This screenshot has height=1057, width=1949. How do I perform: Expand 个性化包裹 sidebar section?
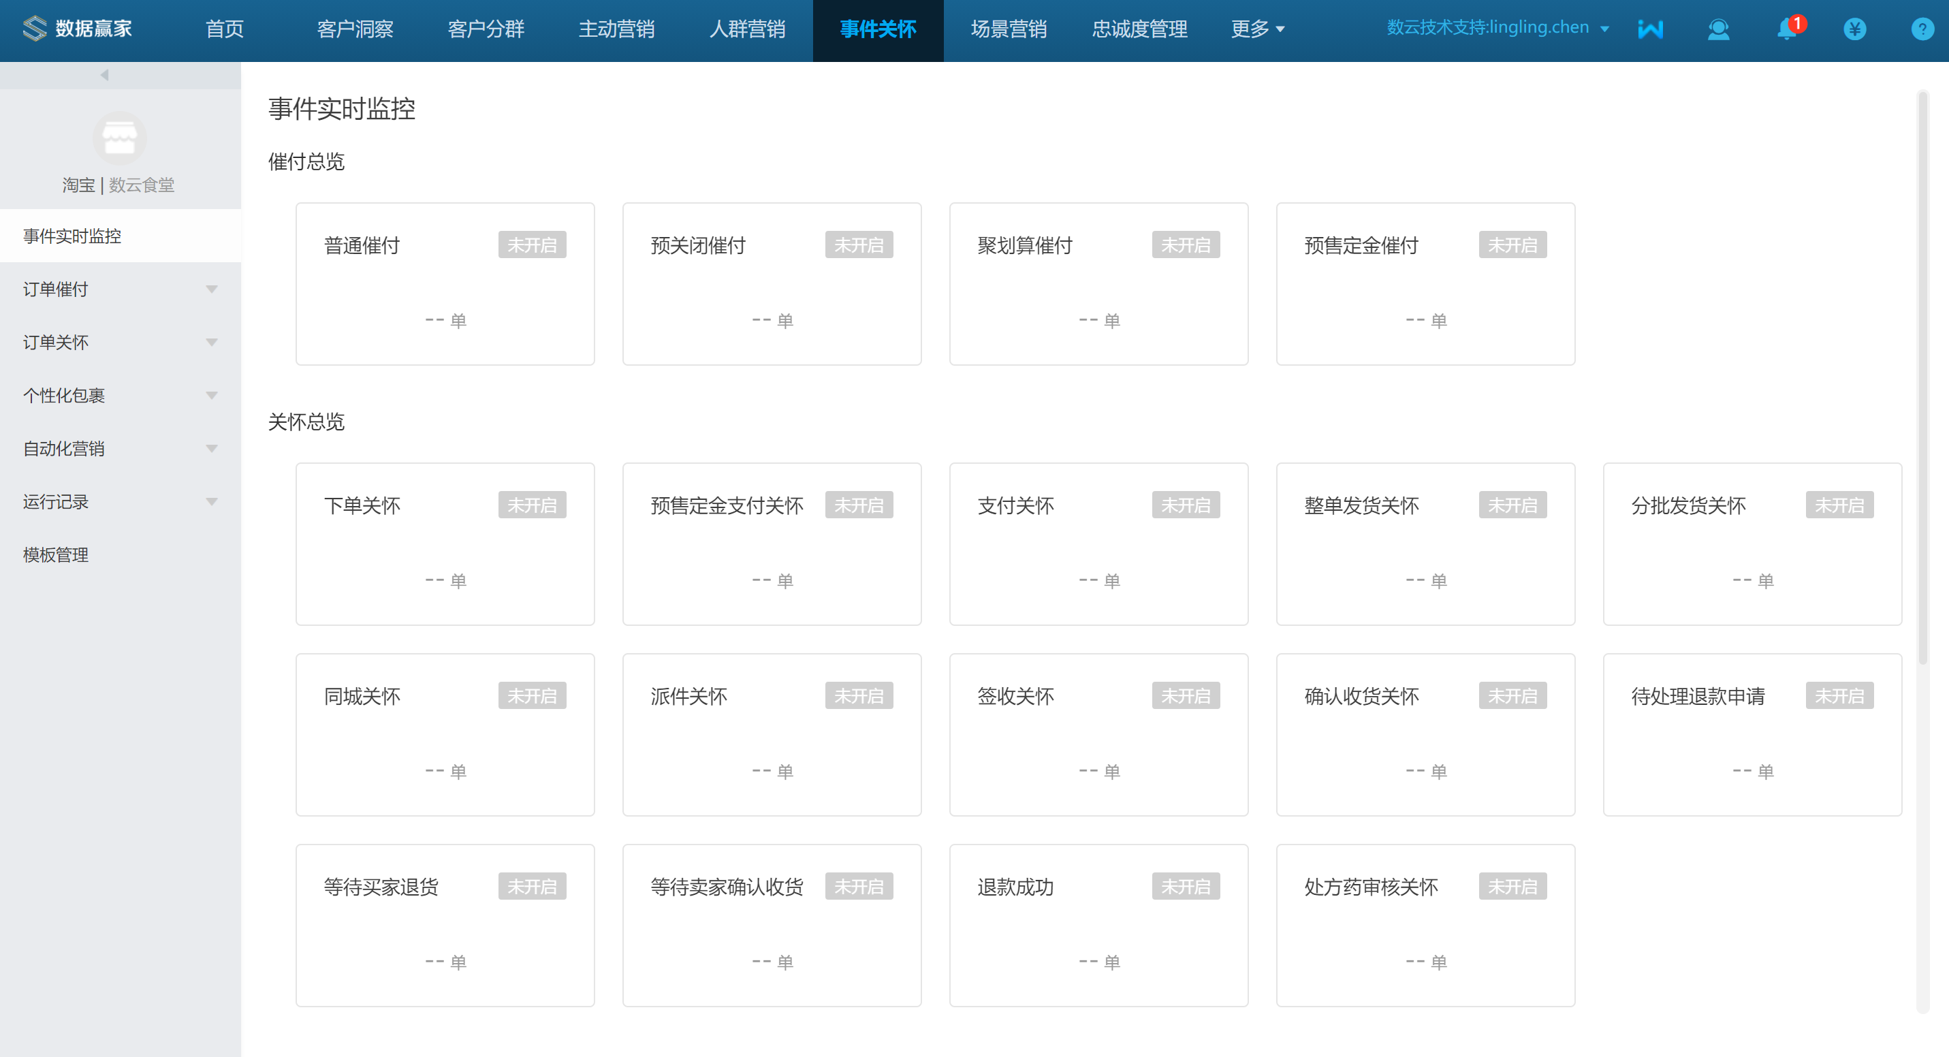121,395
